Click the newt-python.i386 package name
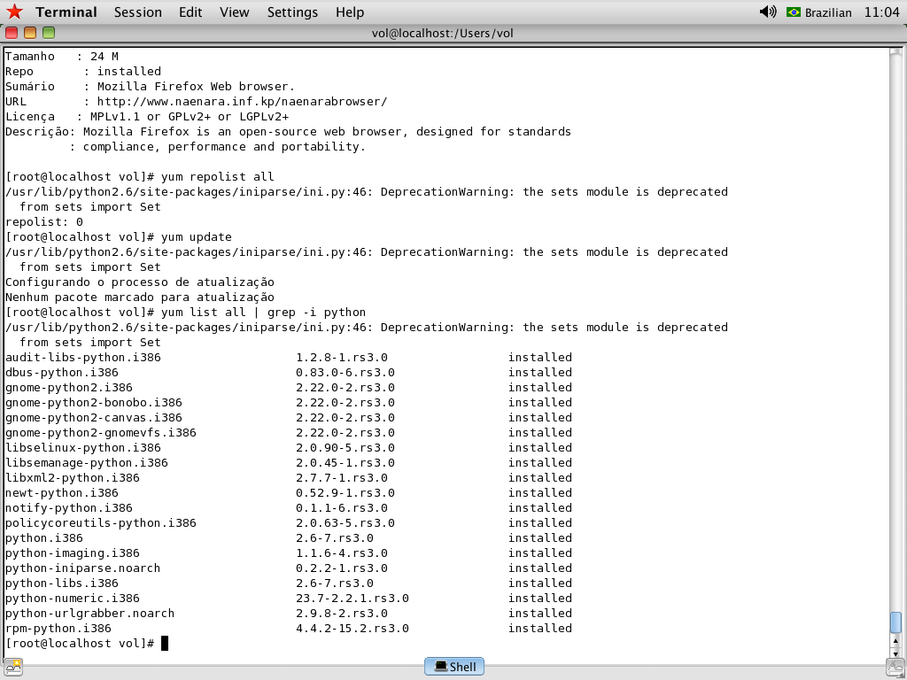907x680 pixels. tap(62, 492)
